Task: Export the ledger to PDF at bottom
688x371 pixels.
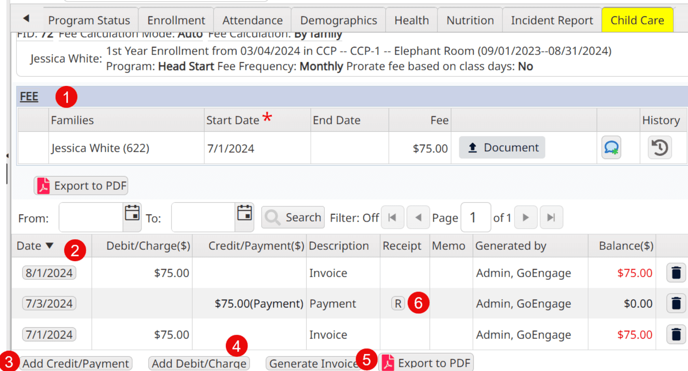Action: tap(426, 362)
